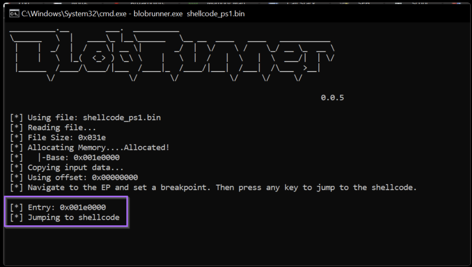The width and height of the screenshot is (472, 267).
Task: Select the Base address 0x001e0000
Action: coord(96,158)
